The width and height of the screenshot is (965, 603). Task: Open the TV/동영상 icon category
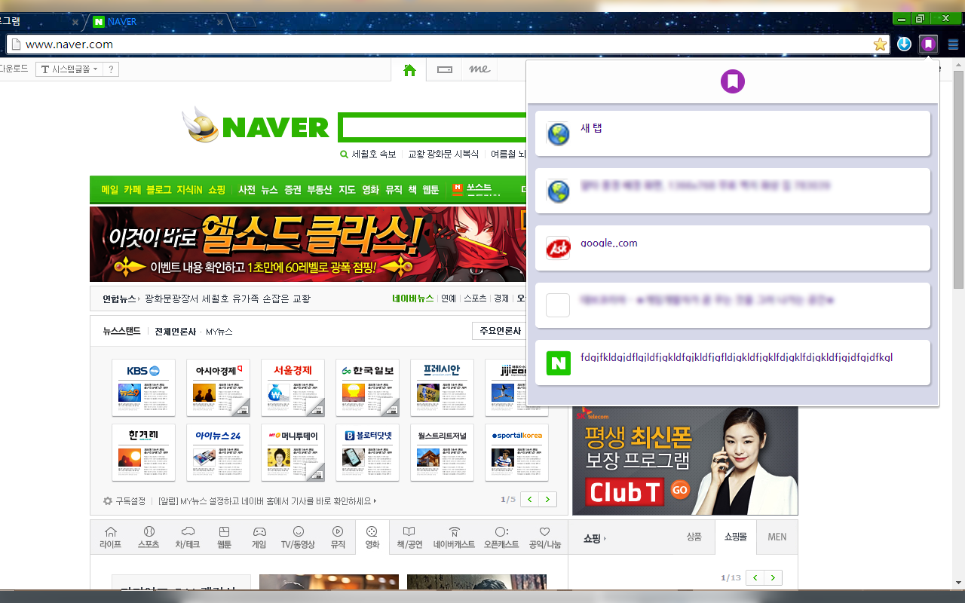click(298, 537)
